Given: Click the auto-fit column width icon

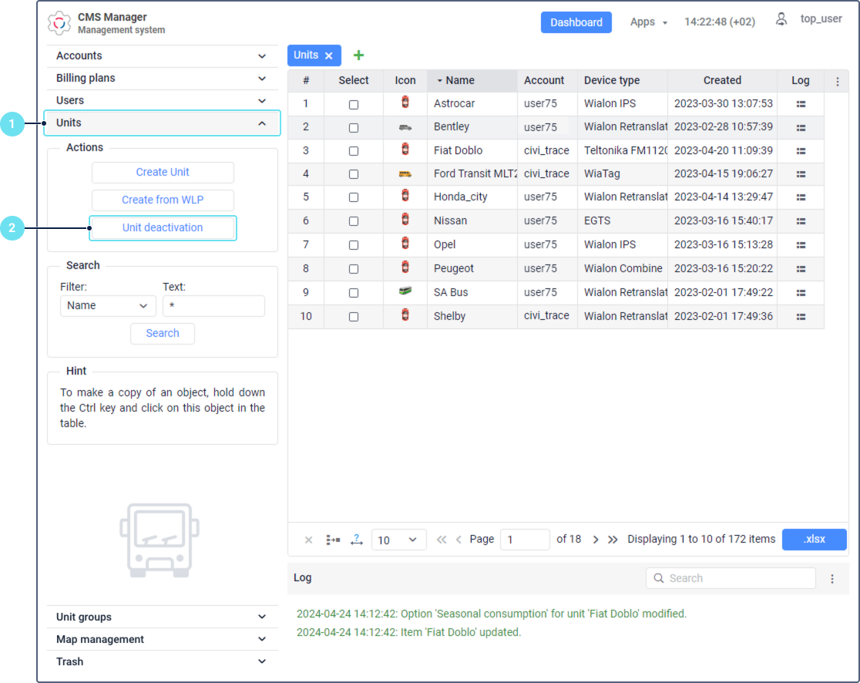Looking at the screenshot, I should click(x=357, y=540).
